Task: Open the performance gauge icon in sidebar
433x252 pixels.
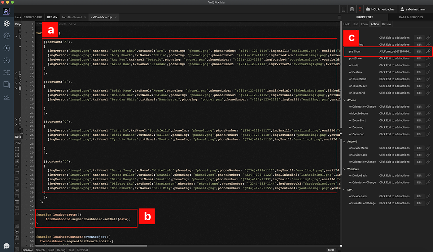Action: (6, 60)
